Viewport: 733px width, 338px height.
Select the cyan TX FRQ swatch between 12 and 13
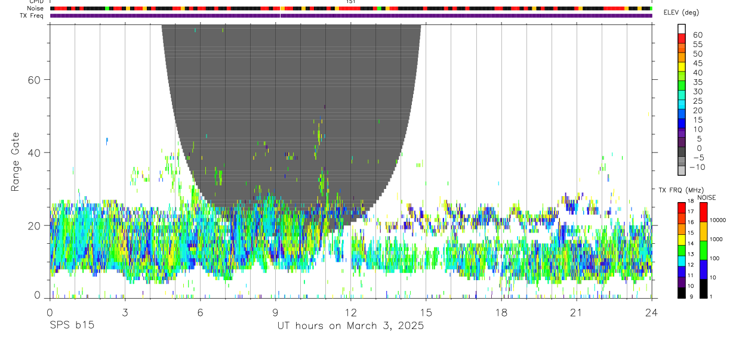[681, 260]
